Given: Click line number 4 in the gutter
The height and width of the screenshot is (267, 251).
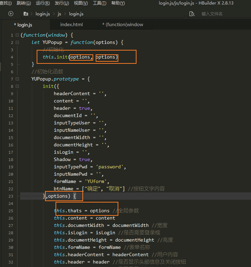Looking at the screenshot, I should click(12, 57).
